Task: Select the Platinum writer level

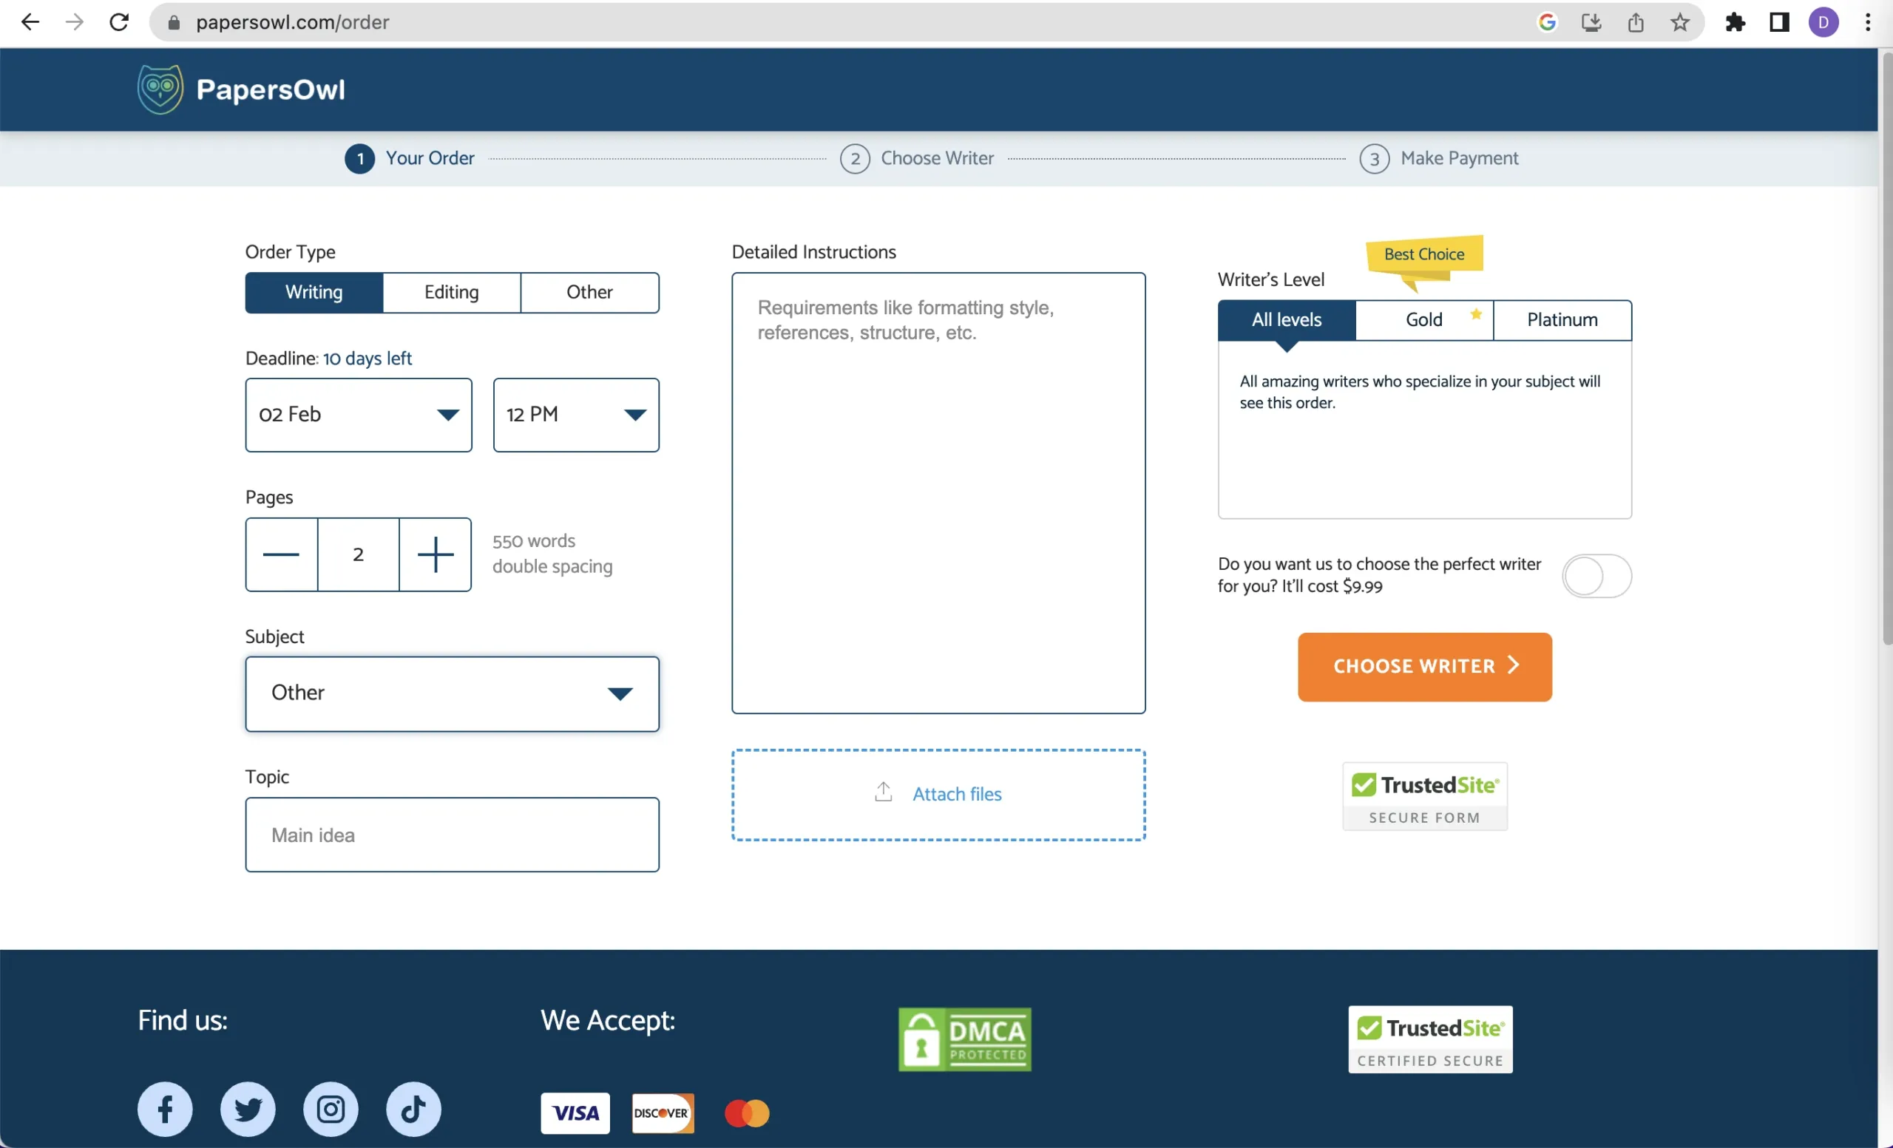Action: 1562,320
